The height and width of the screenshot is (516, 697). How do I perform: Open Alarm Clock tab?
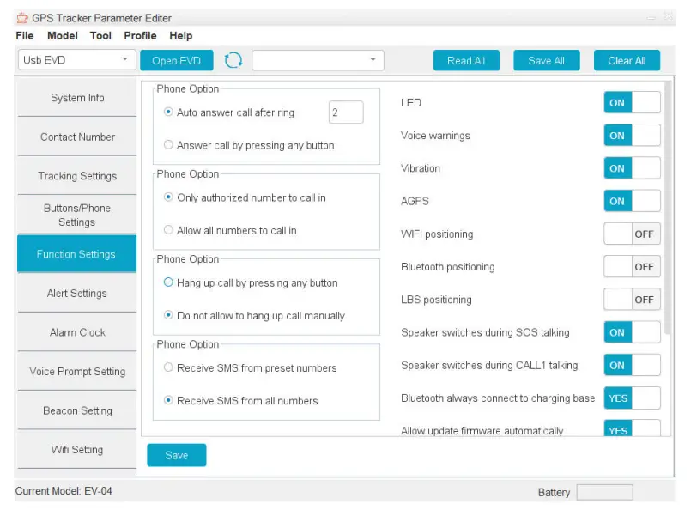pos(77,332)
